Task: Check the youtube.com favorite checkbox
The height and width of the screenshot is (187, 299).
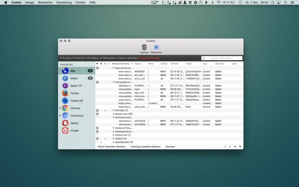Action: point(97,142)
